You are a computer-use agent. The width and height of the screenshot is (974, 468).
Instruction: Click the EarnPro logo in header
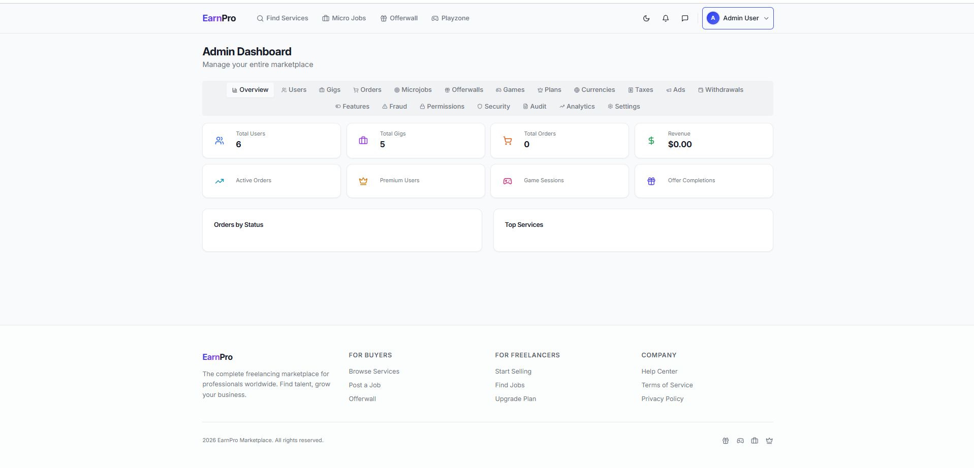(219, 18)
